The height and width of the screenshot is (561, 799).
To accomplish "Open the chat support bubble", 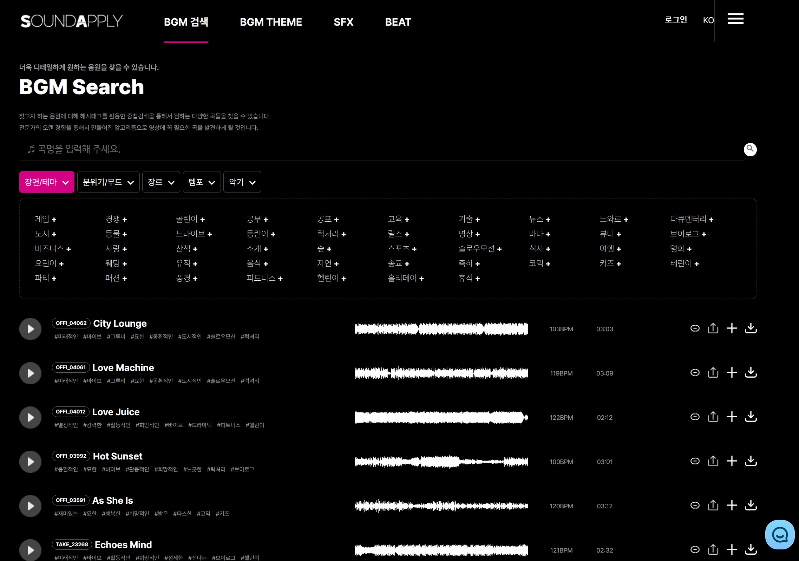I will 779,535.
